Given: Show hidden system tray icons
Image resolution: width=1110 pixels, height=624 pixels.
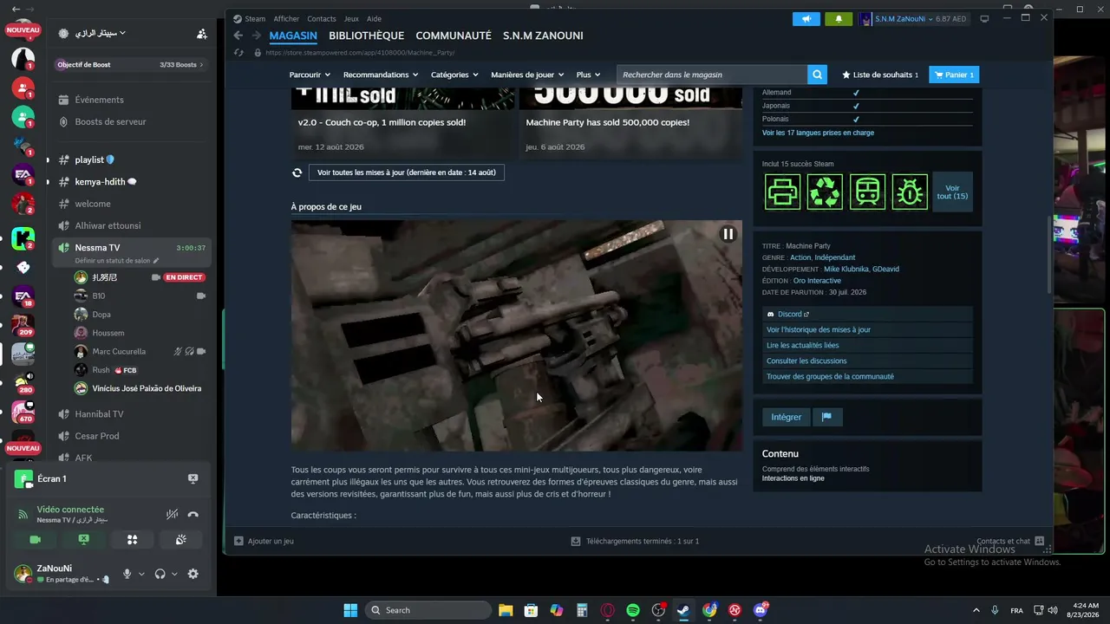Looking at the screenshot, I should (976, 610).
